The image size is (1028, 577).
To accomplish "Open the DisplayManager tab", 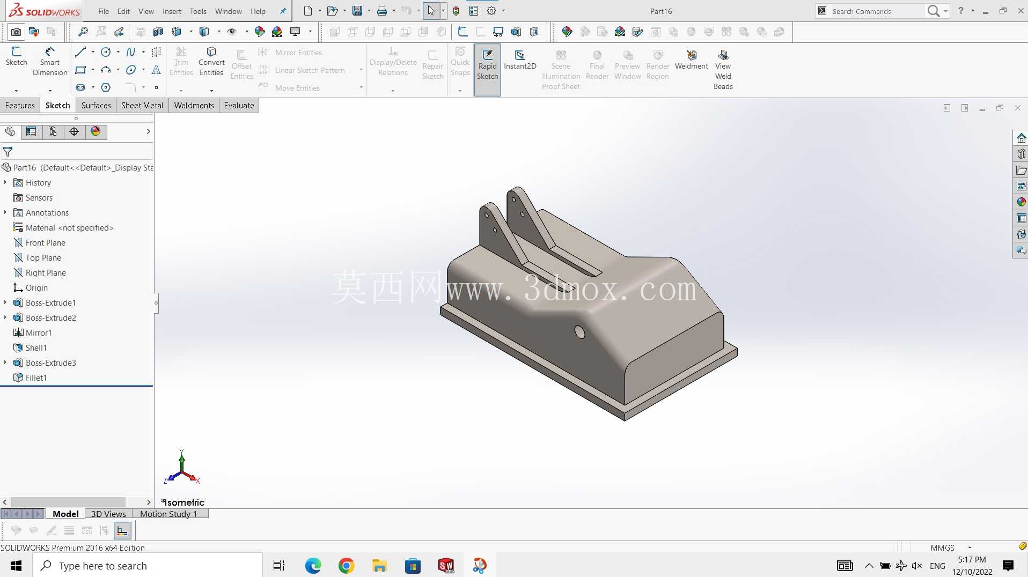I will point(96,132).
